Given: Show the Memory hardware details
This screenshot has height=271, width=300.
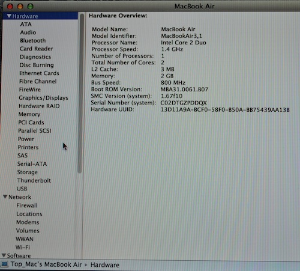Looking at the screenshot, I should pos(29,114).
